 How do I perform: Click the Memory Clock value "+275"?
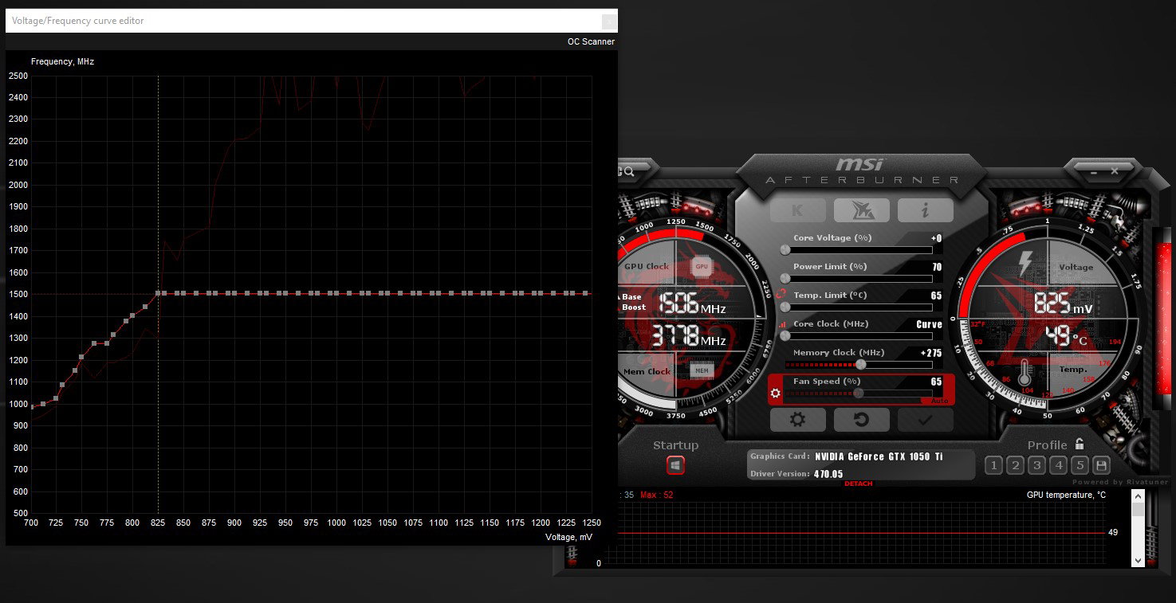[x=931, y=353]
